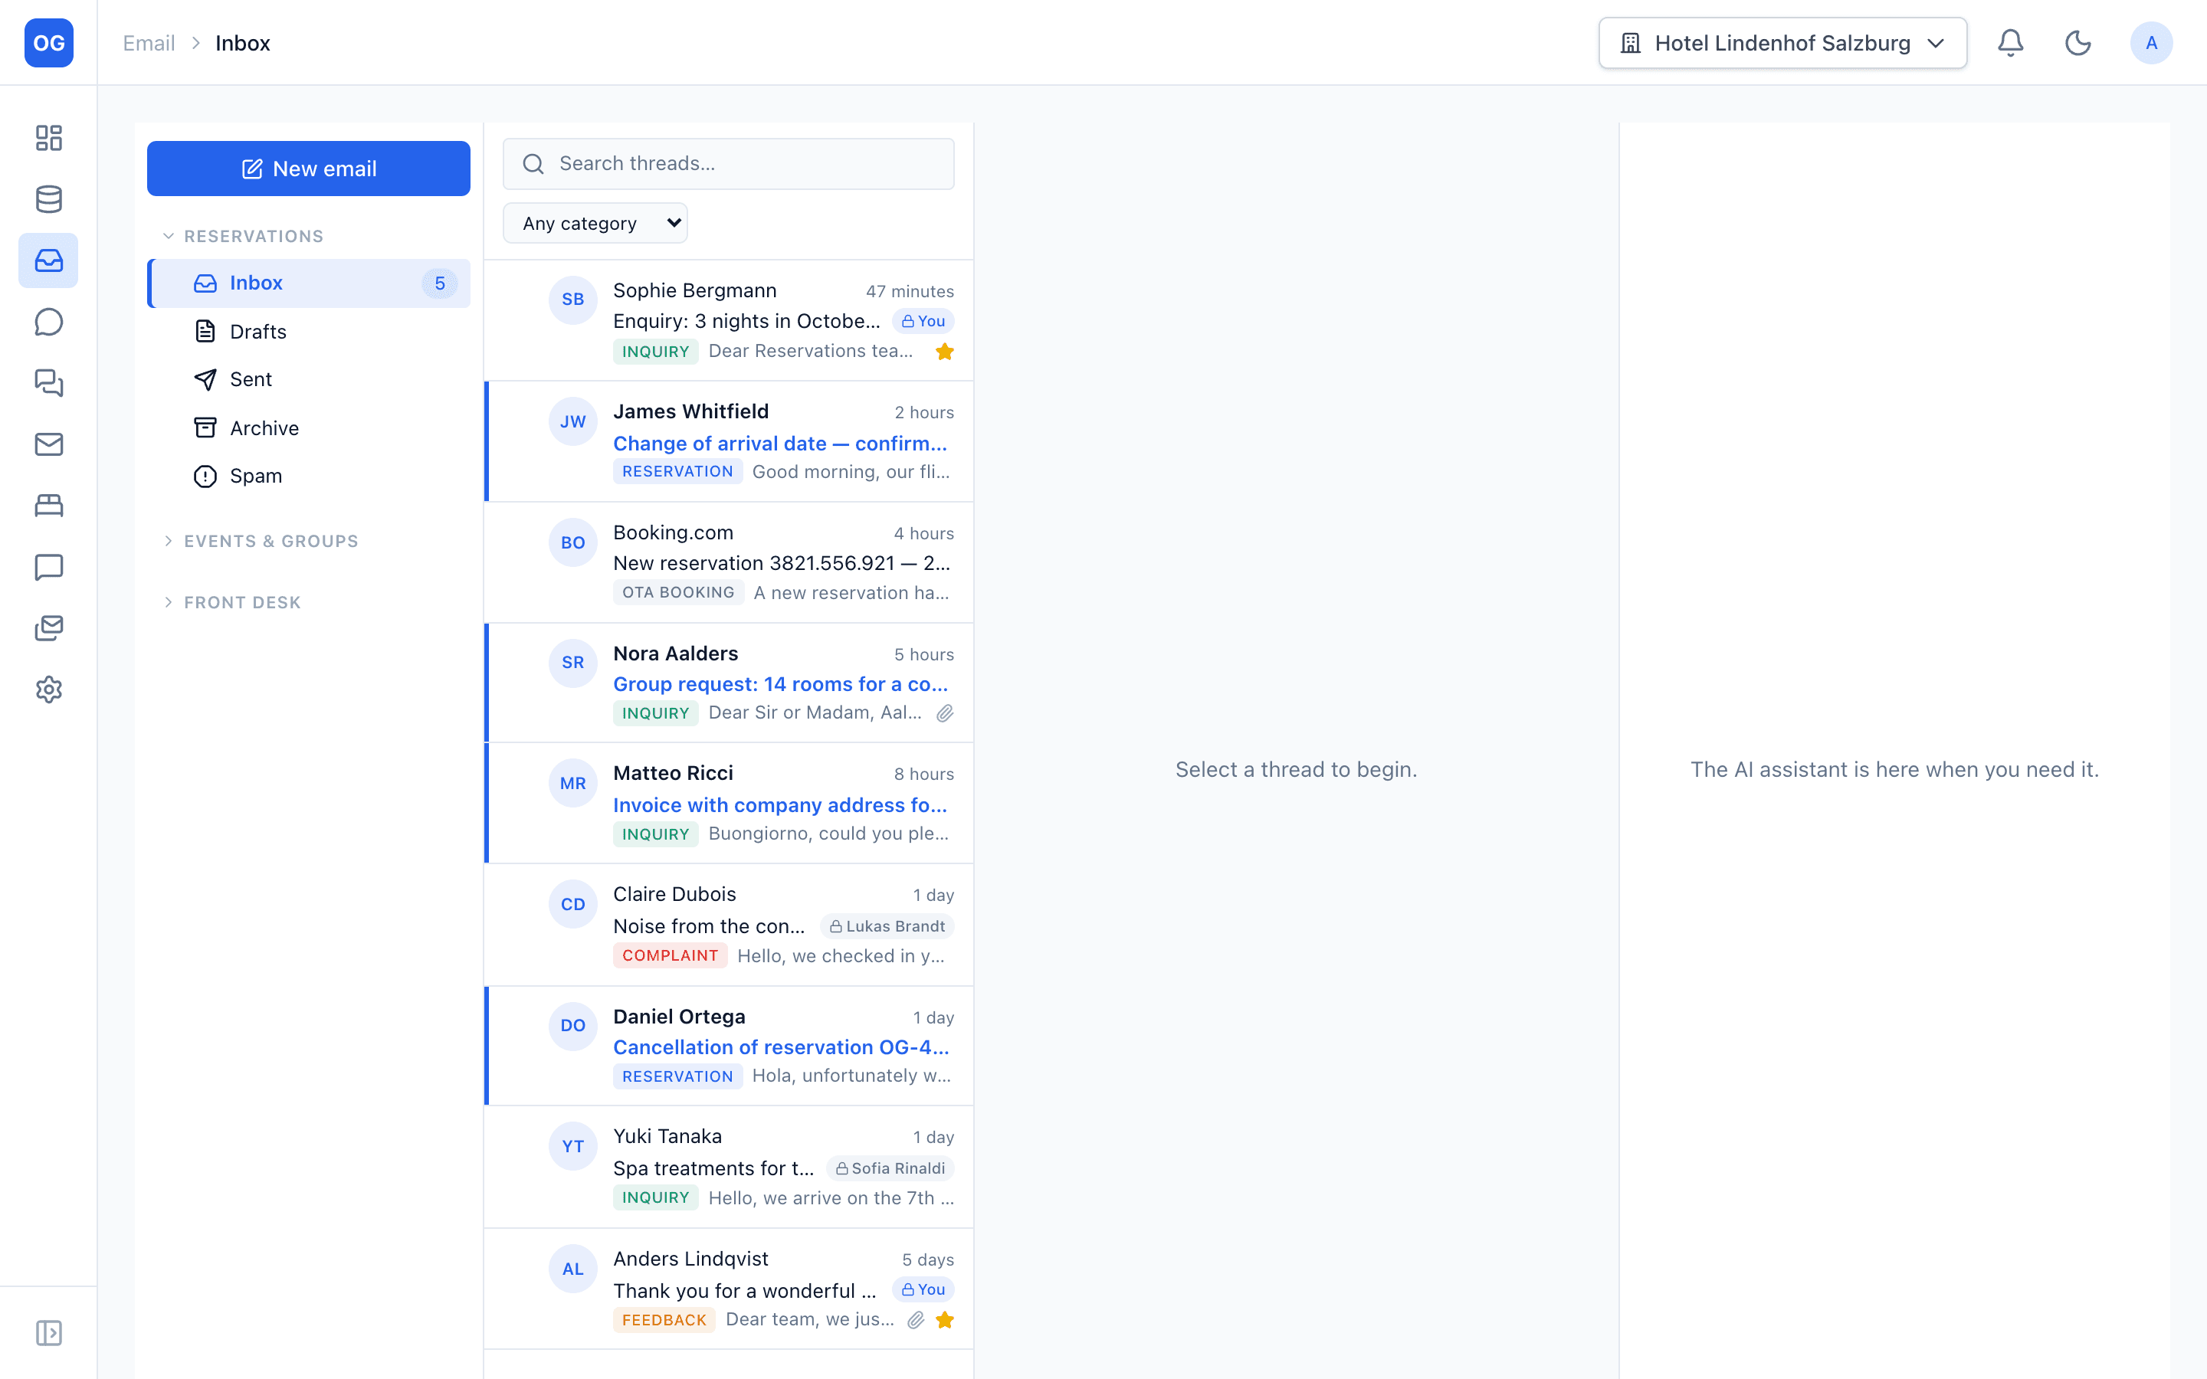
Task: Open user avatar A menu
Action: pos(2150,43)
